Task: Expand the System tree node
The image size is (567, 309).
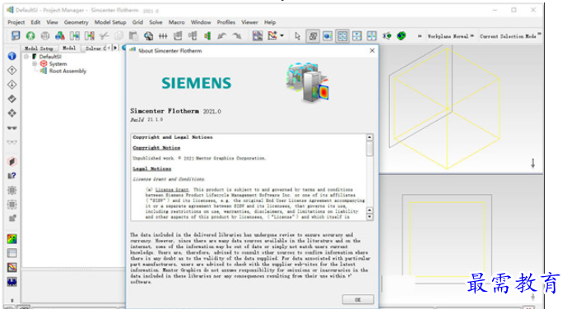Action: pos(35,64)
